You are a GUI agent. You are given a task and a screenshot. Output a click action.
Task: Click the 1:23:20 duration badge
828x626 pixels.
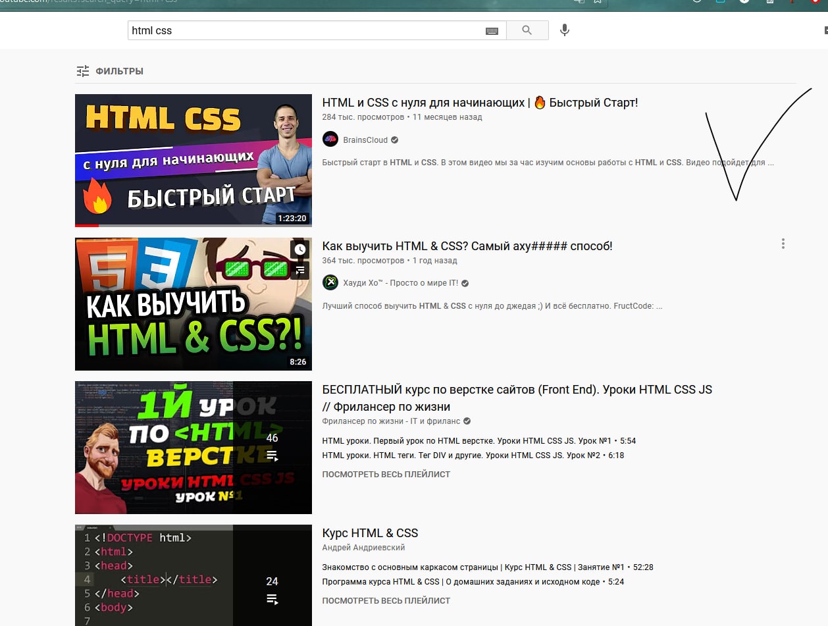(292, 219)
